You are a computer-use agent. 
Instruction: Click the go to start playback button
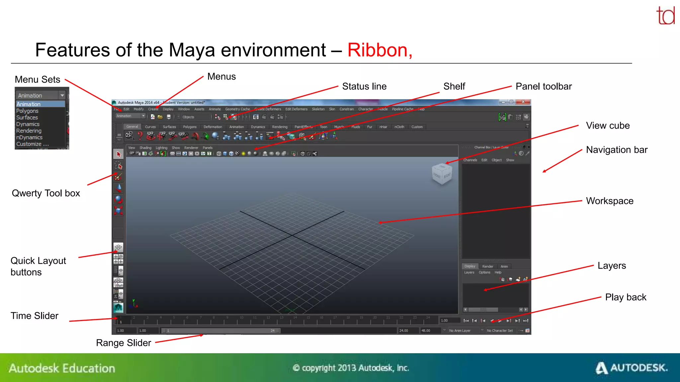(x=466, y=321)
